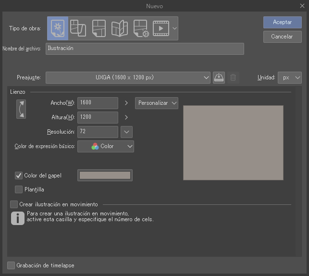309x276 pixels.
Task: Click the Nombre del archivo text field
Action: pyautogui.click(x=145, y=49)
